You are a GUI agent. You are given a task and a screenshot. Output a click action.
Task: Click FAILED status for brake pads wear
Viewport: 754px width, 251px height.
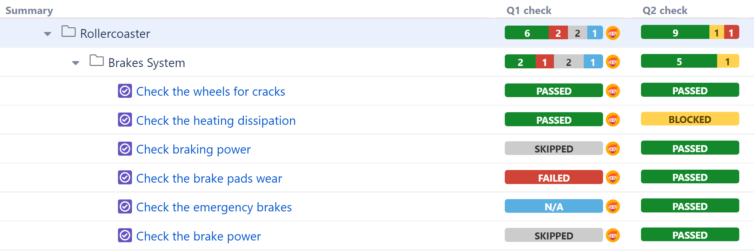(554, 178)
